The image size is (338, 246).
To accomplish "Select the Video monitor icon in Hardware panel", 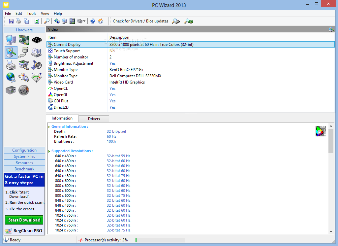I will (x=11, y=53).
